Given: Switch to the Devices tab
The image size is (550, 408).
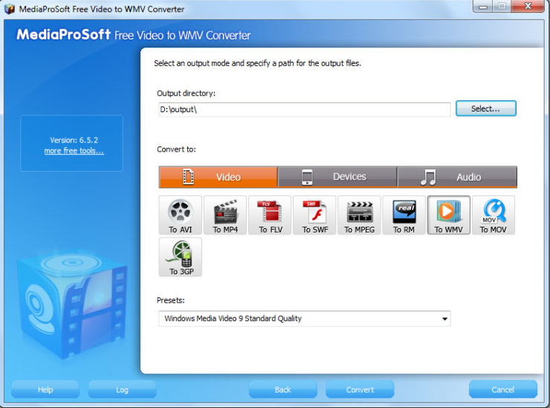Looking at the screenshot, I should click(337, 177).
